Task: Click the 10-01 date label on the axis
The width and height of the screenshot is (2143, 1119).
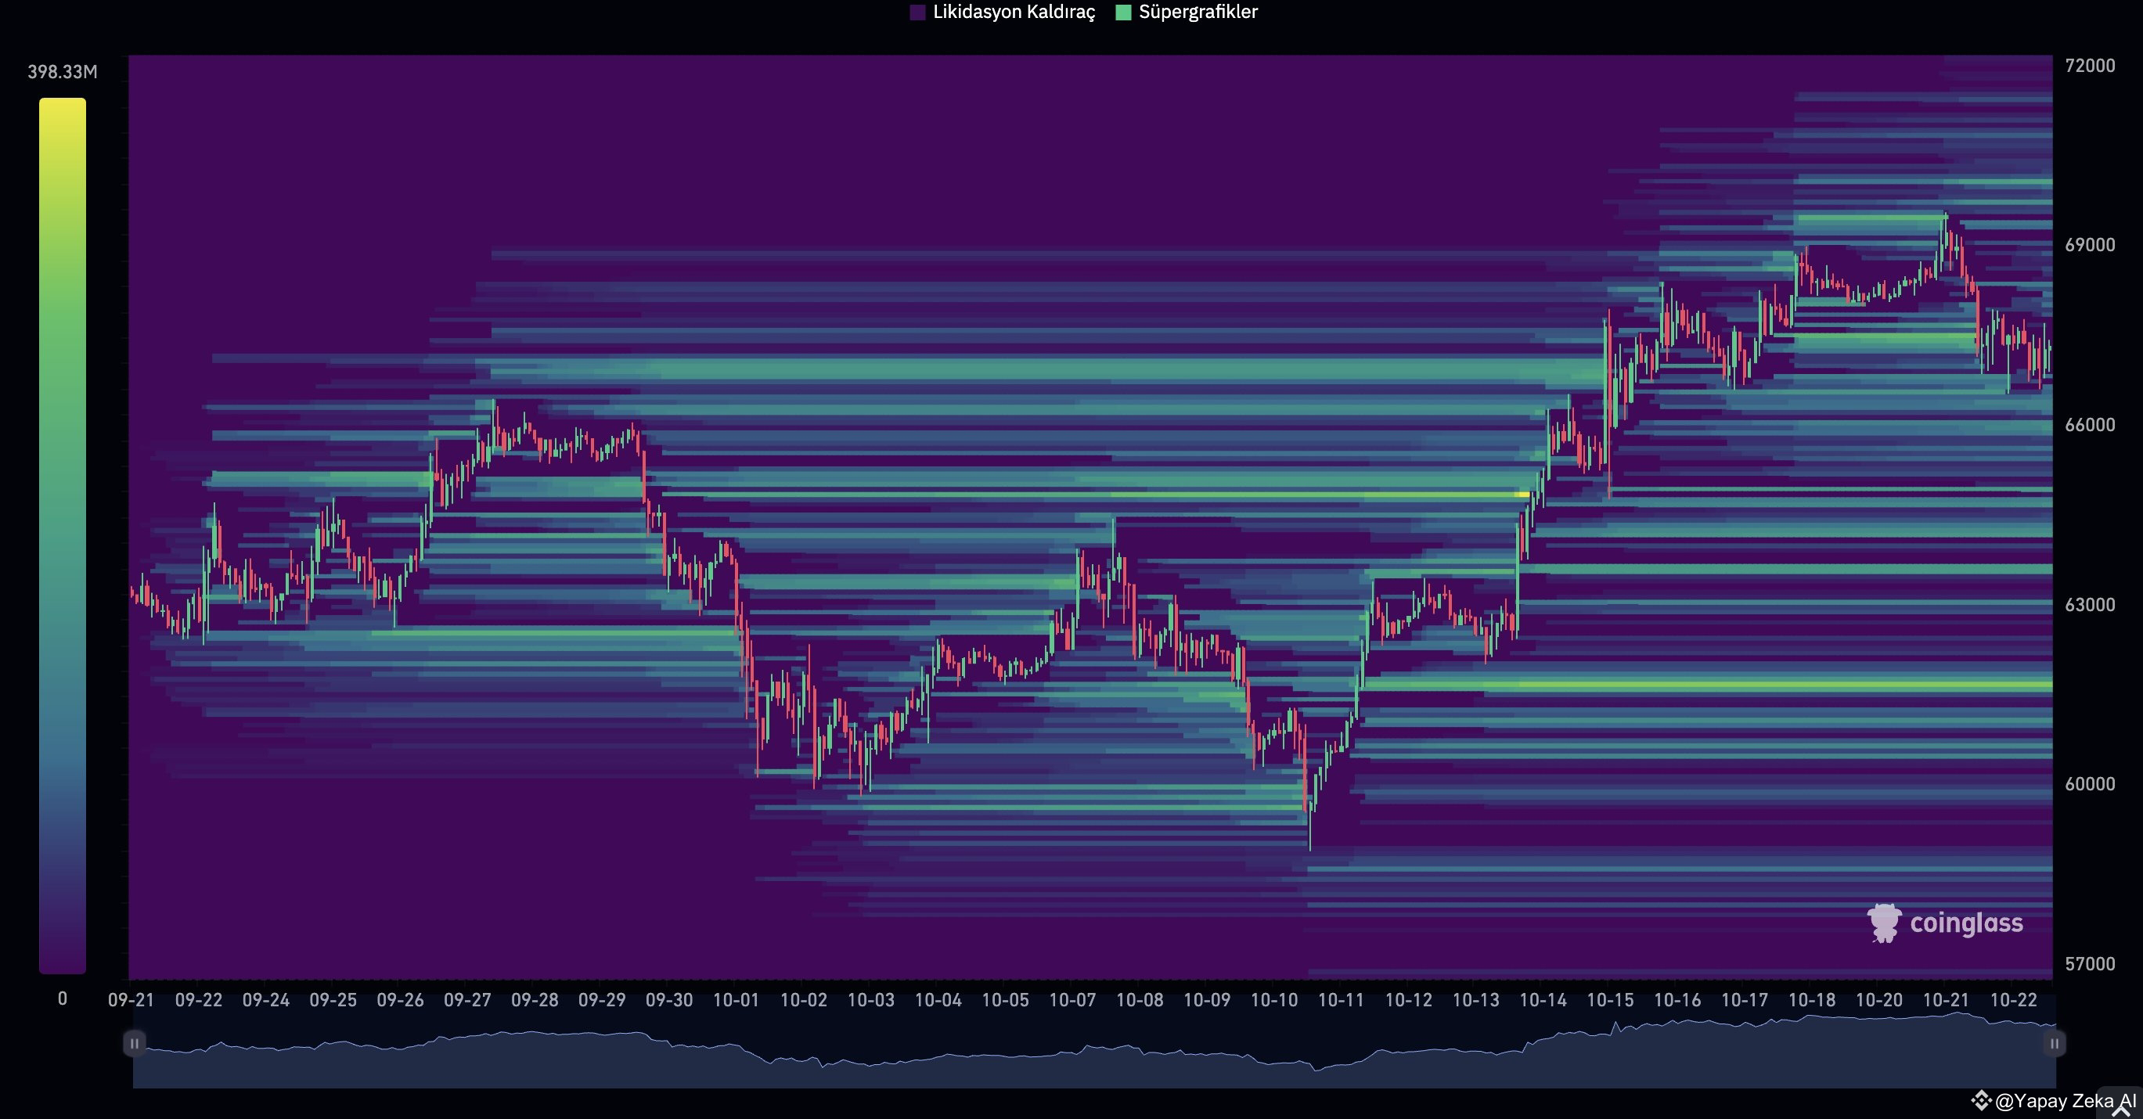Action: [x=736, y=1002]
